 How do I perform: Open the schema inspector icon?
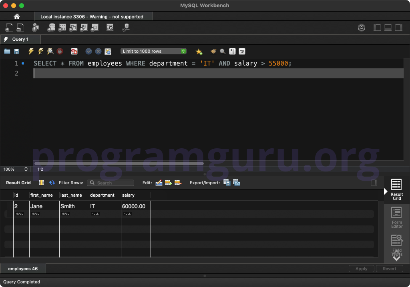(35, 28)
